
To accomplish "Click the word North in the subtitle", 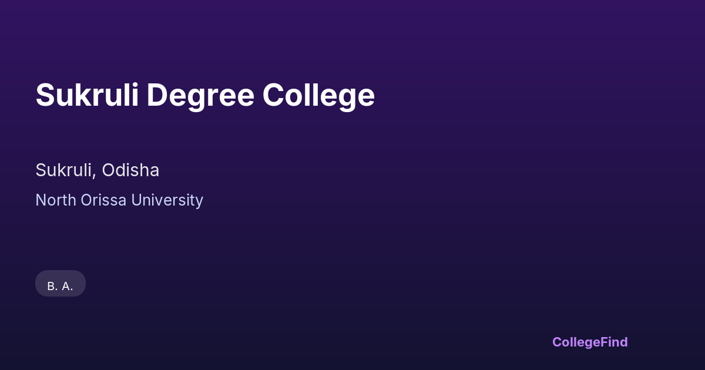I will coord(55,200).
